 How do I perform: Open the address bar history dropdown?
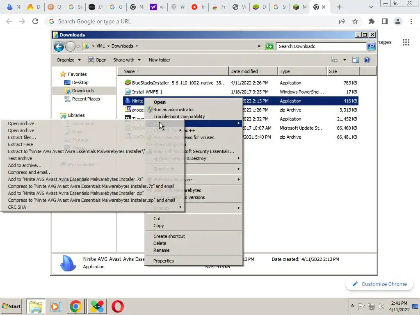(x=259, y=46)
